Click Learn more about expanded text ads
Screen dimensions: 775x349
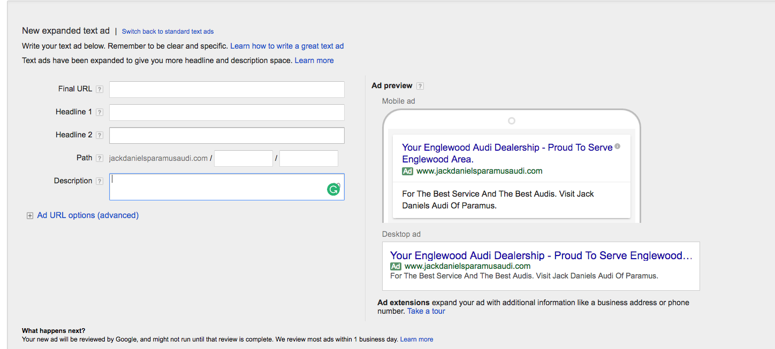click(314, 60)
